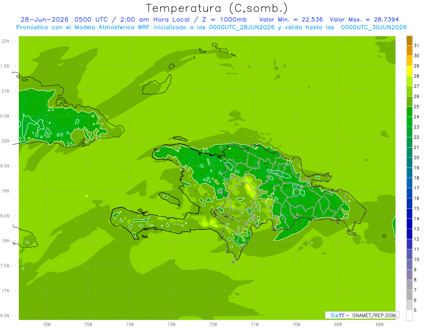Click the "73W" longitude axis label

point(171,324)
